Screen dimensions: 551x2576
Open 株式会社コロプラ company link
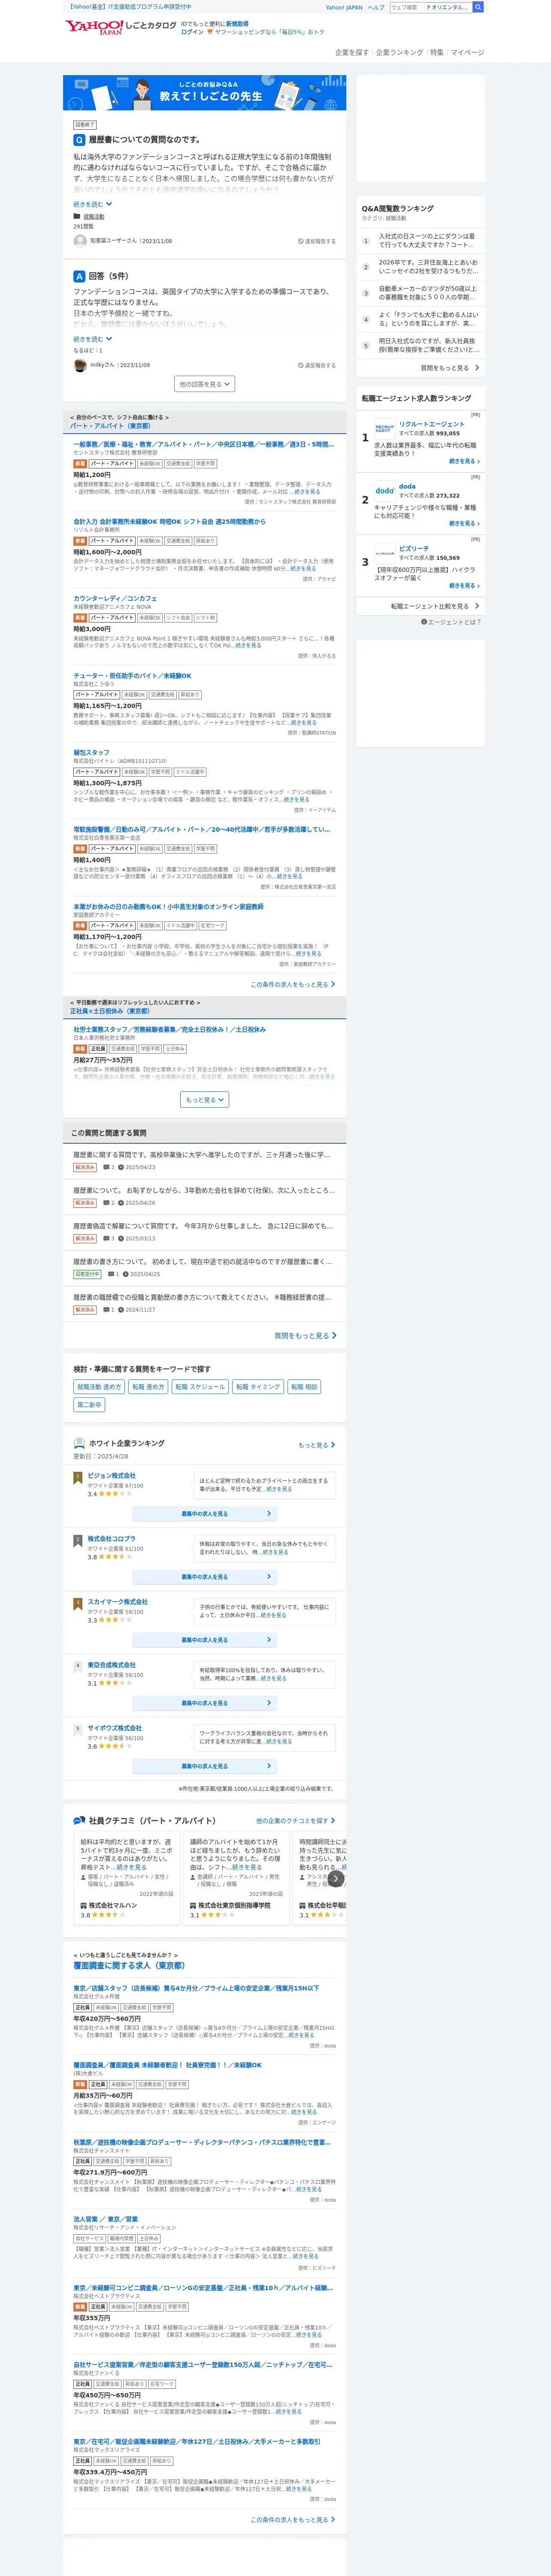pyautogui.click(x=111, y=1539)
